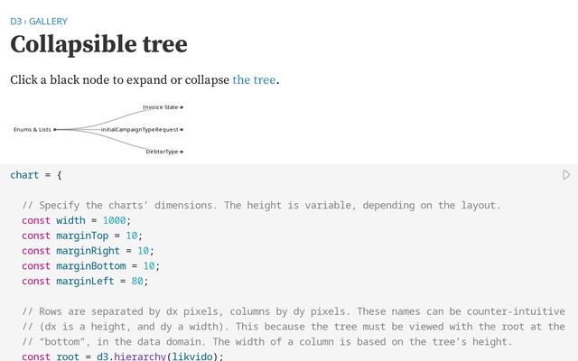Viewport: 578px width, 361px height.
Task: Click the marginLeft value 80
Action: [x=137, y=281]
